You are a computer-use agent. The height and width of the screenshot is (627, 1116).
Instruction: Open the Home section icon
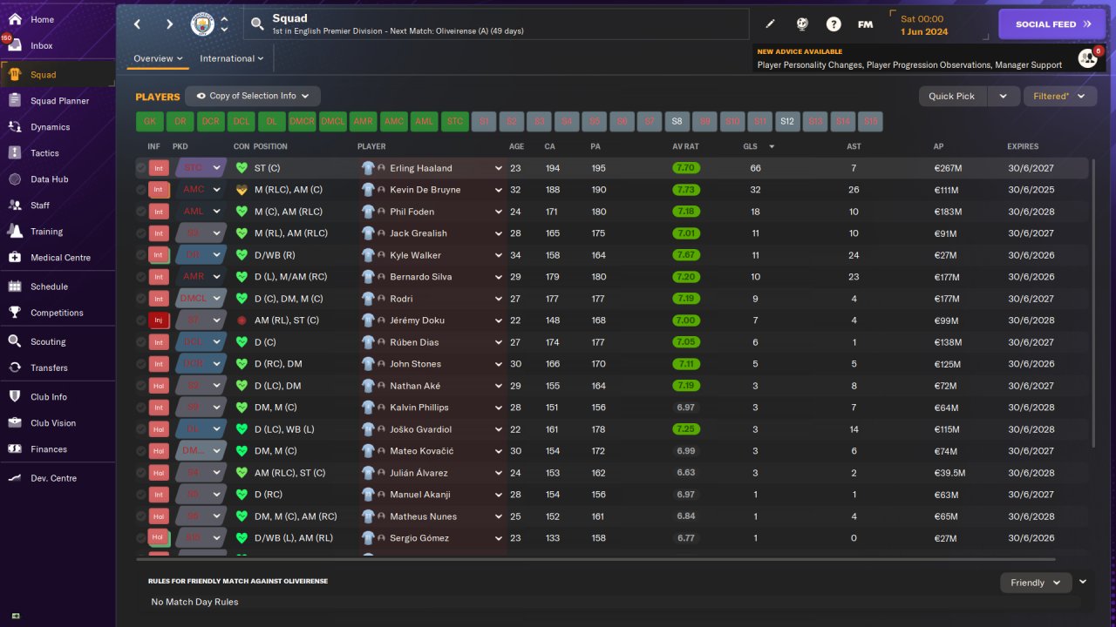pos(15,19)
